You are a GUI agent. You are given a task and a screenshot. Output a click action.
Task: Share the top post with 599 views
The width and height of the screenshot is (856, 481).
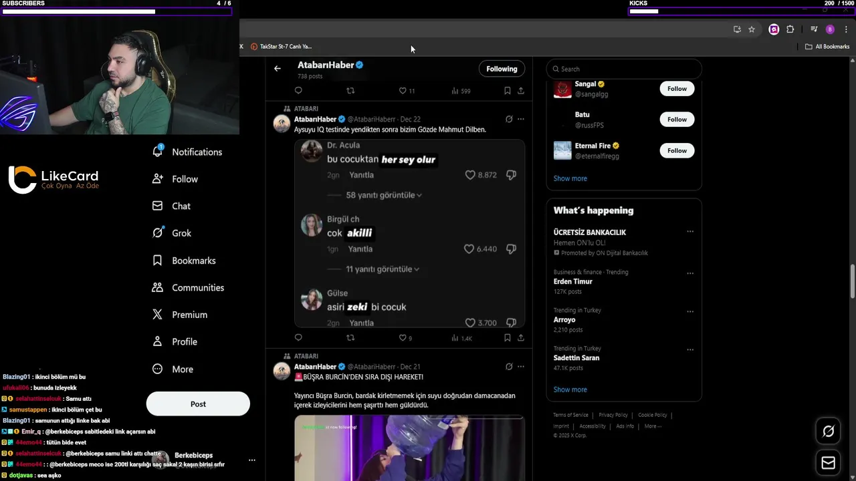pyautogui.click(x=521, y=91)
